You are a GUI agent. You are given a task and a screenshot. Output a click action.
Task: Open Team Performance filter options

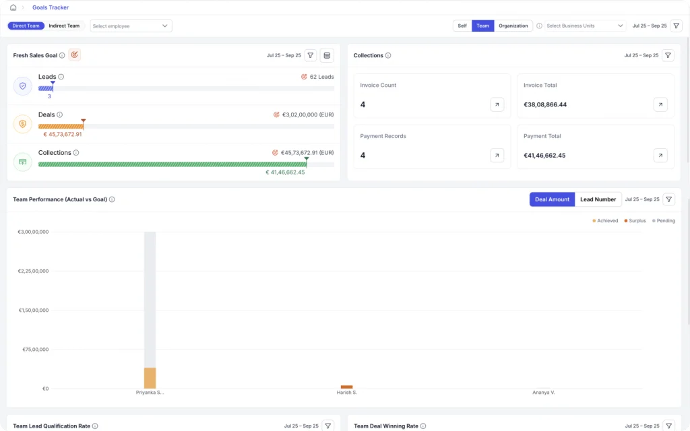[x=668, y=199]
